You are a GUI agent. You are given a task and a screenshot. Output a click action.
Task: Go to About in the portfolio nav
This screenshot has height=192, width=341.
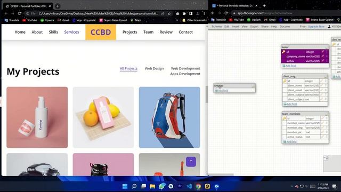[37, 32]
